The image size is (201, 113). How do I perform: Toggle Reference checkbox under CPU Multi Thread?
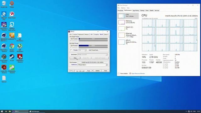coord(71,47)
